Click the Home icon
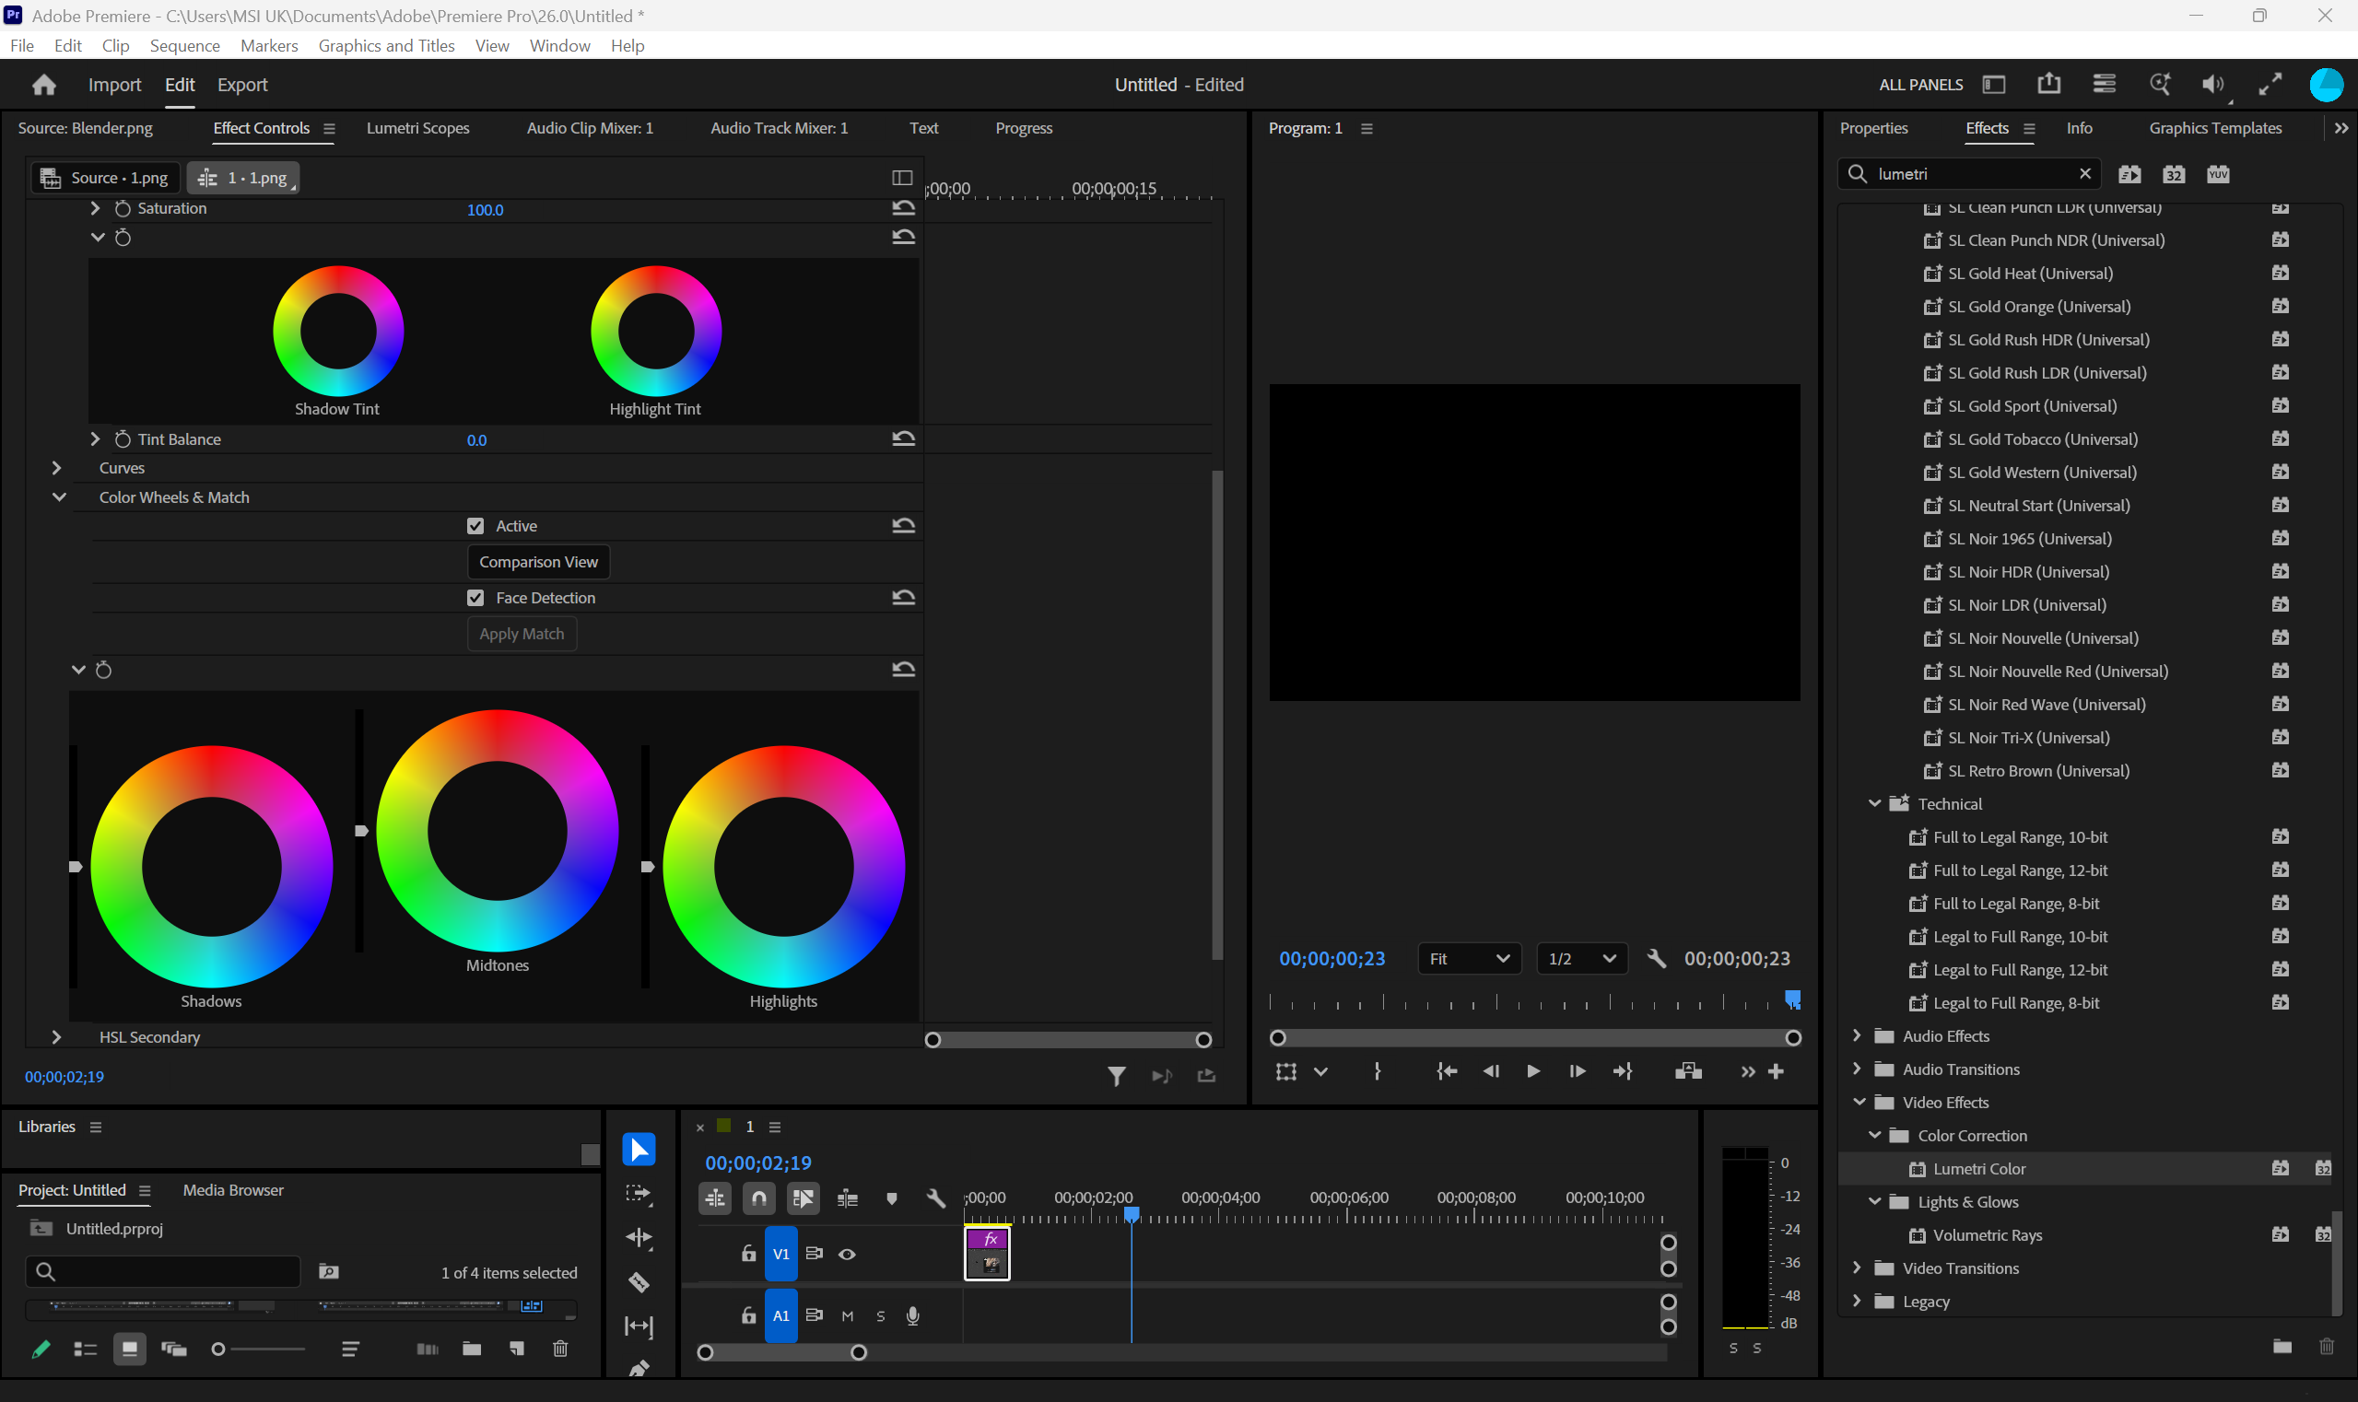 coord(43,85)
